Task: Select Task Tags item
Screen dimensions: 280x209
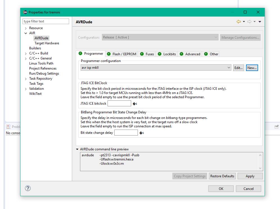Action: tap(36, 83)
